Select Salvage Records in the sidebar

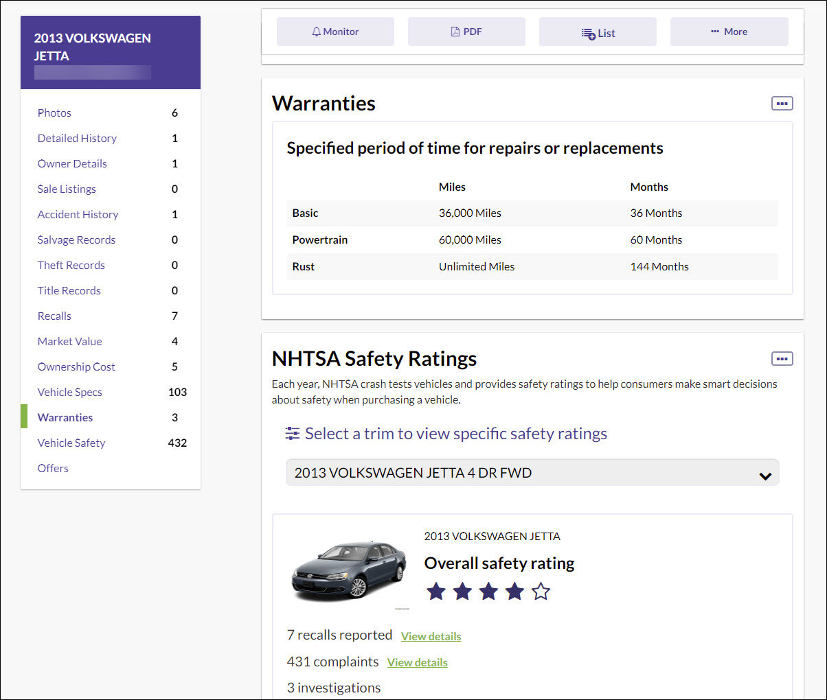[76, 240]
